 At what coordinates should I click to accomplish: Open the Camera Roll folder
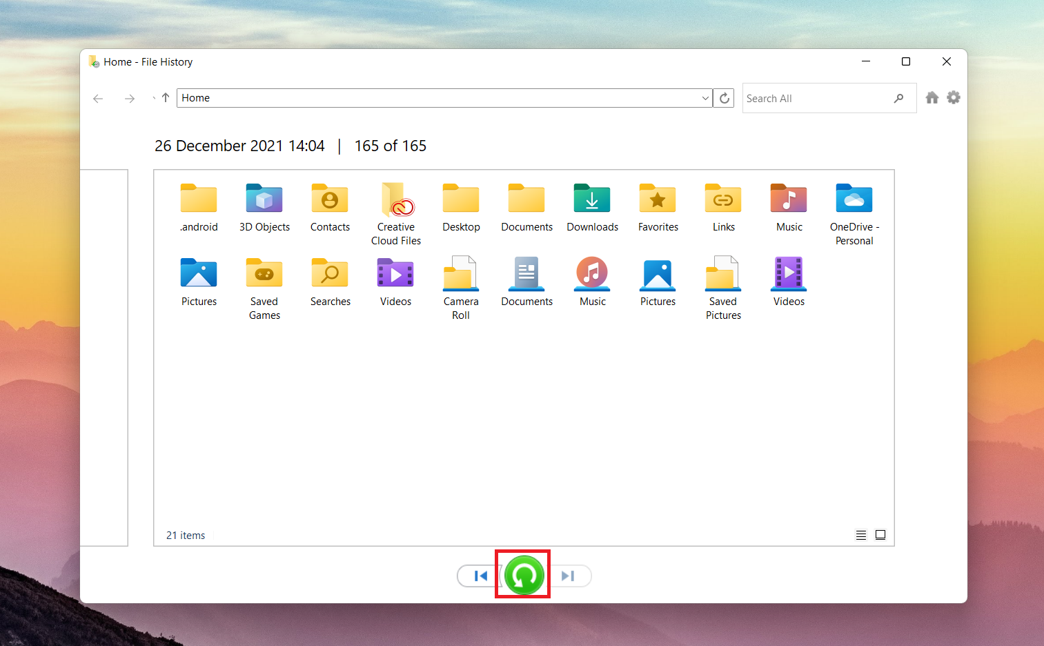click(461, 273)
